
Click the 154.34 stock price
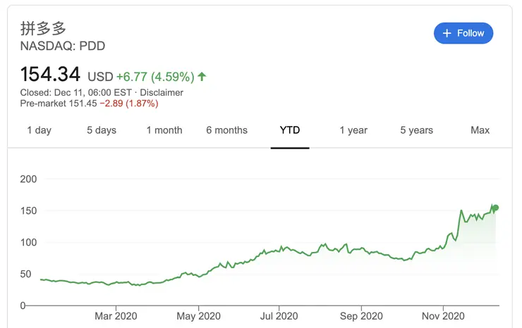pyautogui.click(x=51, y=74)
